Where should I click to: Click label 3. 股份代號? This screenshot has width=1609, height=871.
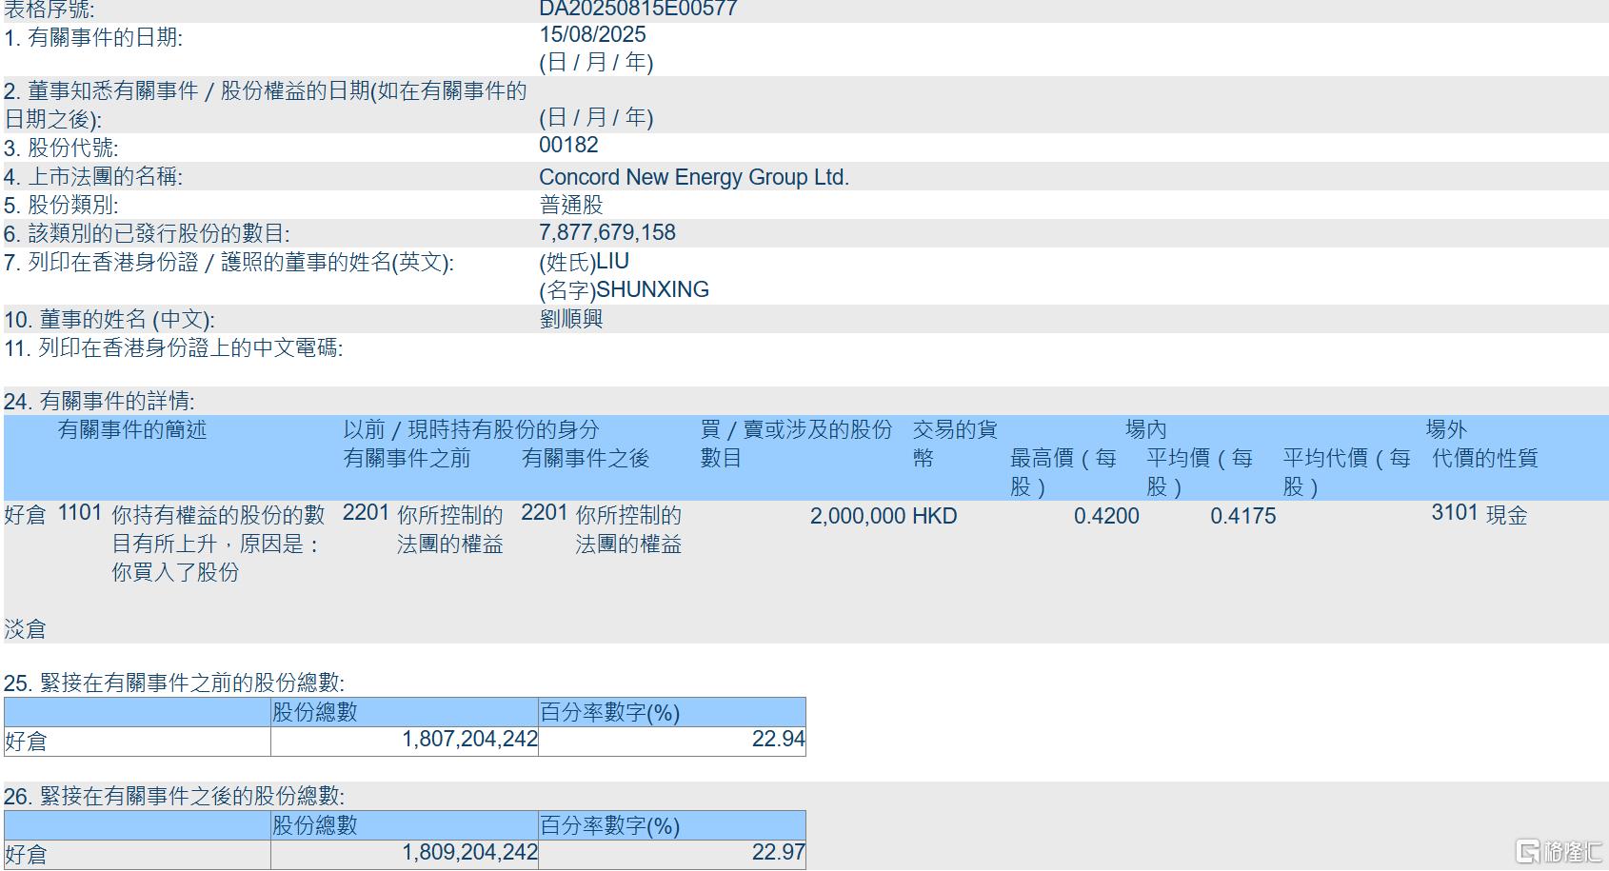tap(61, 148)
